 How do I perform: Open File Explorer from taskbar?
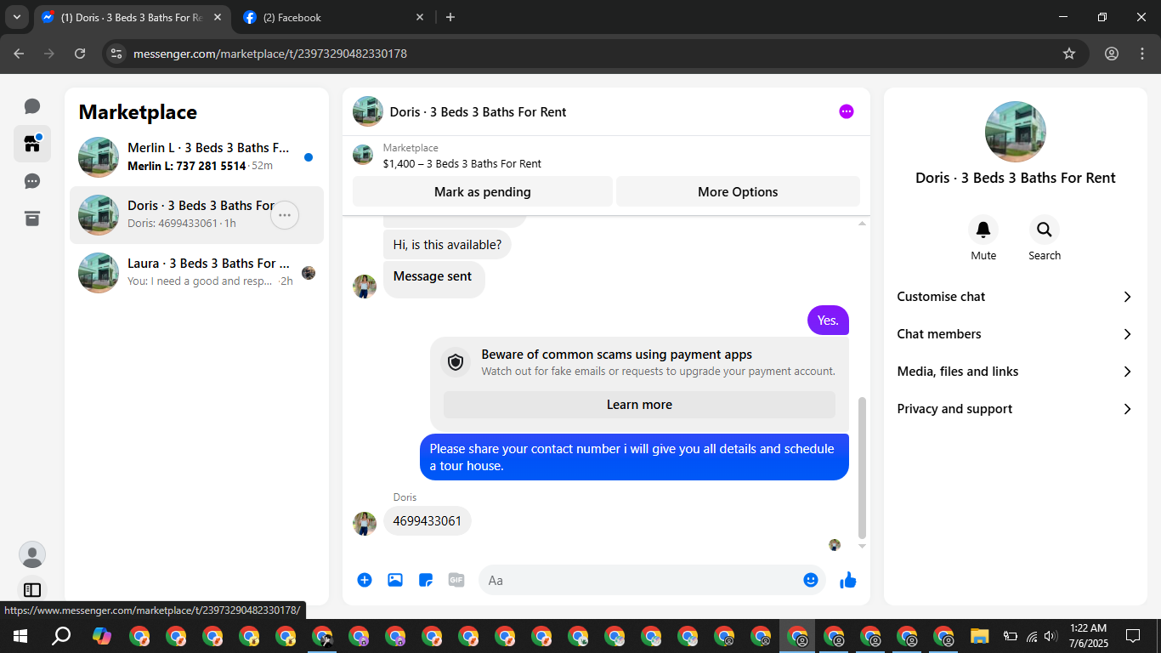tap(980, 636)
